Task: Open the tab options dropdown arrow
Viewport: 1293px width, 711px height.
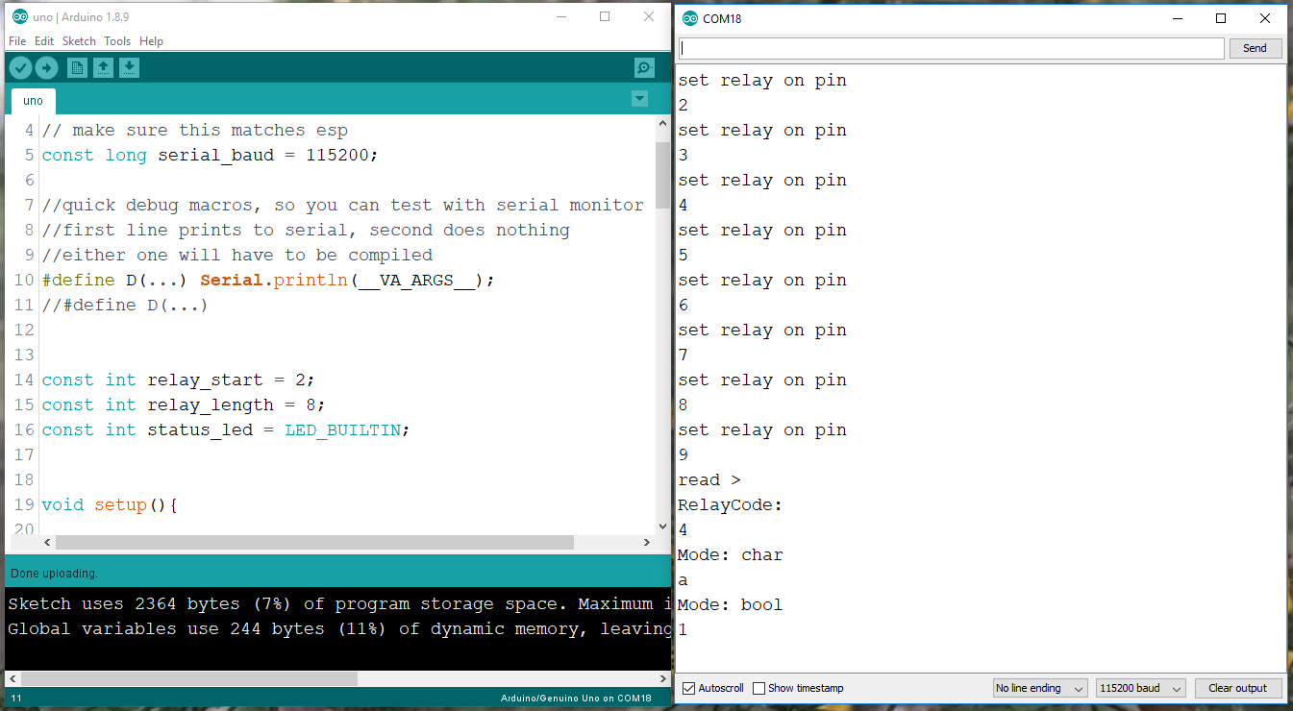Action: tap(639, 99)
